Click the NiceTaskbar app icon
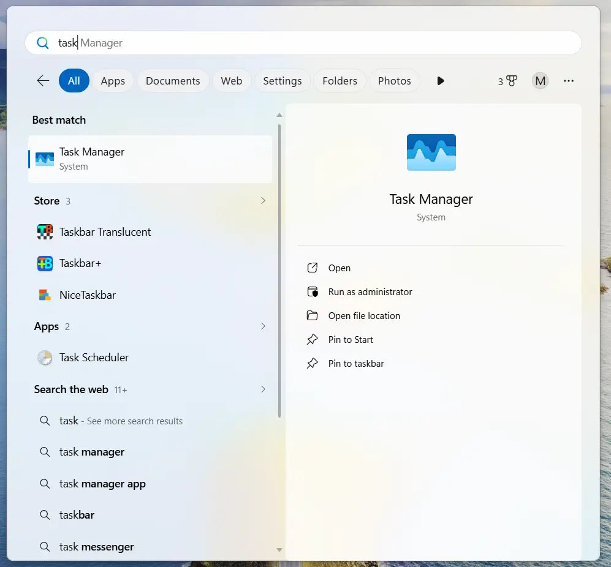Viewport: 611px width, 567px height. point(45,295)
